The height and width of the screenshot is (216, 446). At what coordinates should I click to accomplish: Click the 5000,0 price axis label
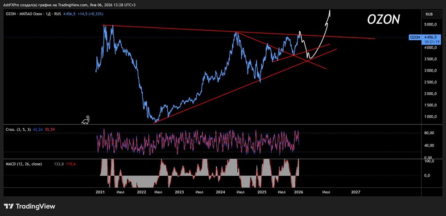point(430,25)
